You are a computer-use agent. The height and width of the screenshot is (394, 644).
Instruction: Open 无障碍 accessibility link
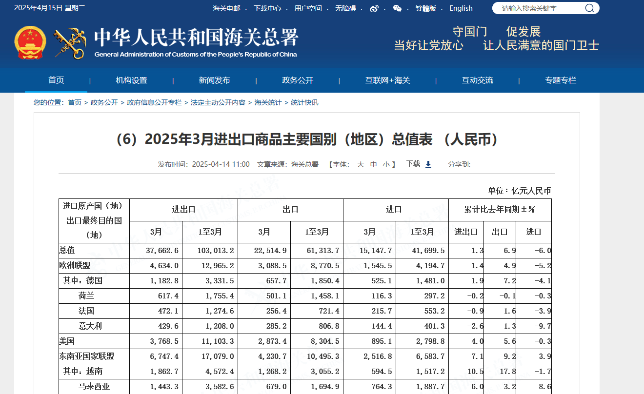click(x=345, y=8)
